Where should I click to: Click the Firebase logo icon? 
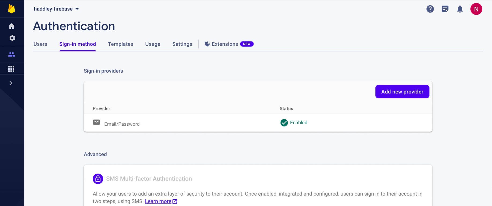pos(12,9)
